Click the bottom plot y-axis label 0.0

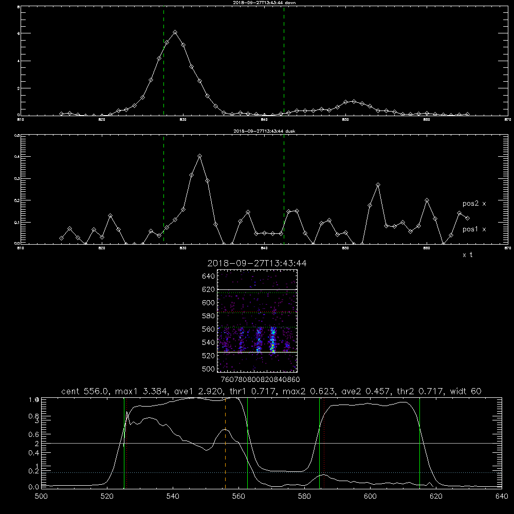(34, 487)
